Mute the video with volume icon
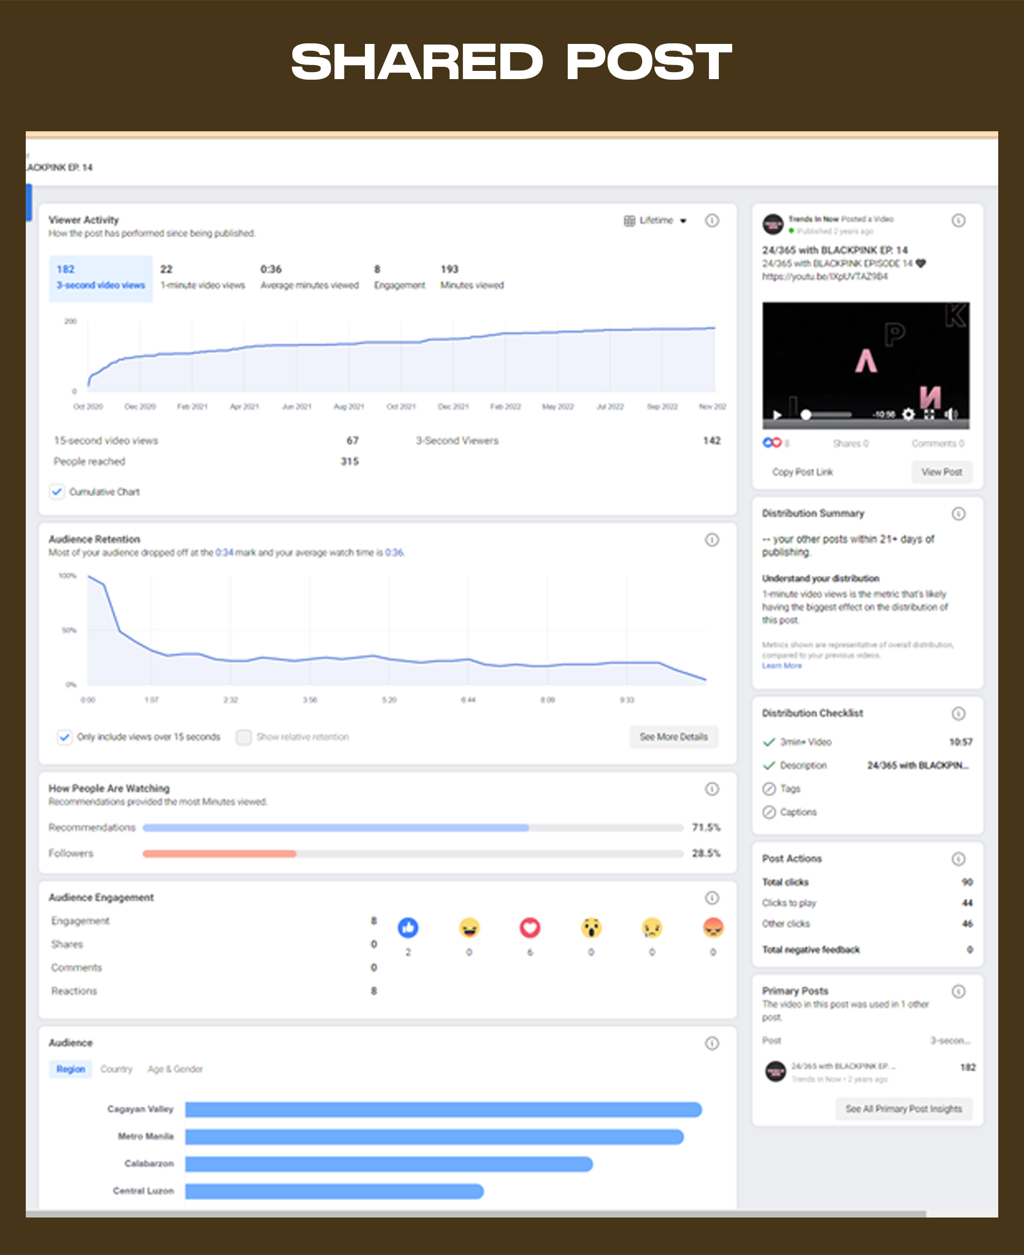 [951, 414]
